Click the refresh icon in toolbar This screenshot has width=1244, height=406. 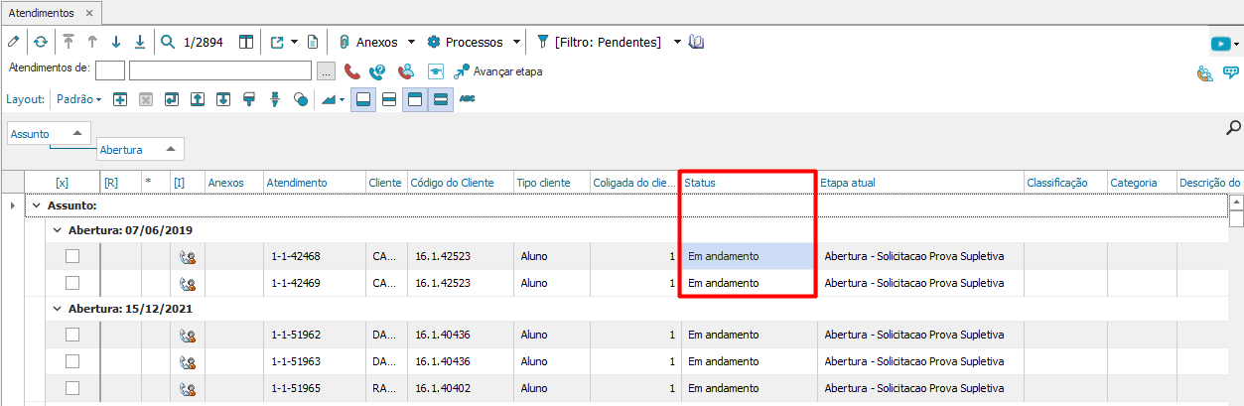click(40, 42)
